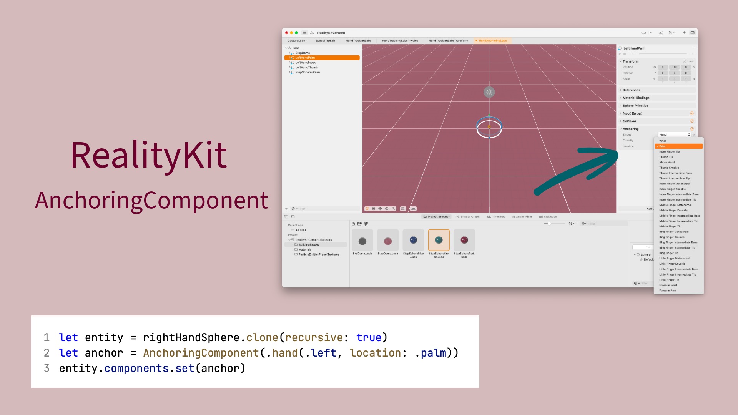Screen dimensions: 738x415
Task: Click the stop button under LeftHandPalm title
Action: pos(625,54)
